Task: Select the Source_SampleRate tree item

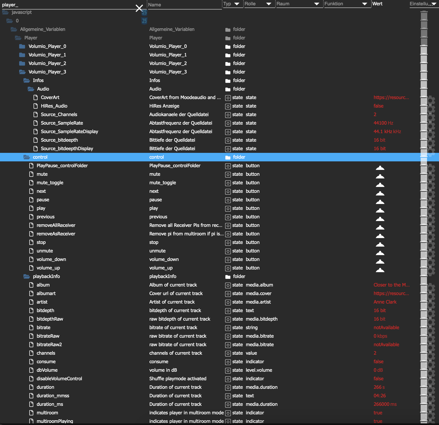Action: click(x=62, y=123)
